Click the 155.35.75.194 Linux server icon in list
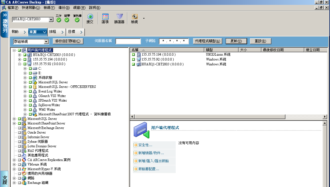This screenshot has height=187, width=330. [139, 55]
